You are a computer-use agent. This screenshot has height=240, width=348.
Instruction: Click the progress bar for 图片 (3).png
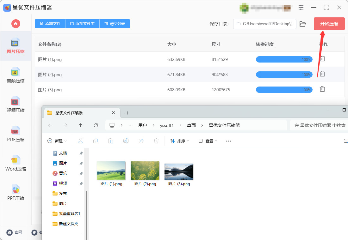pyautogui.click(x=284, y=90)
